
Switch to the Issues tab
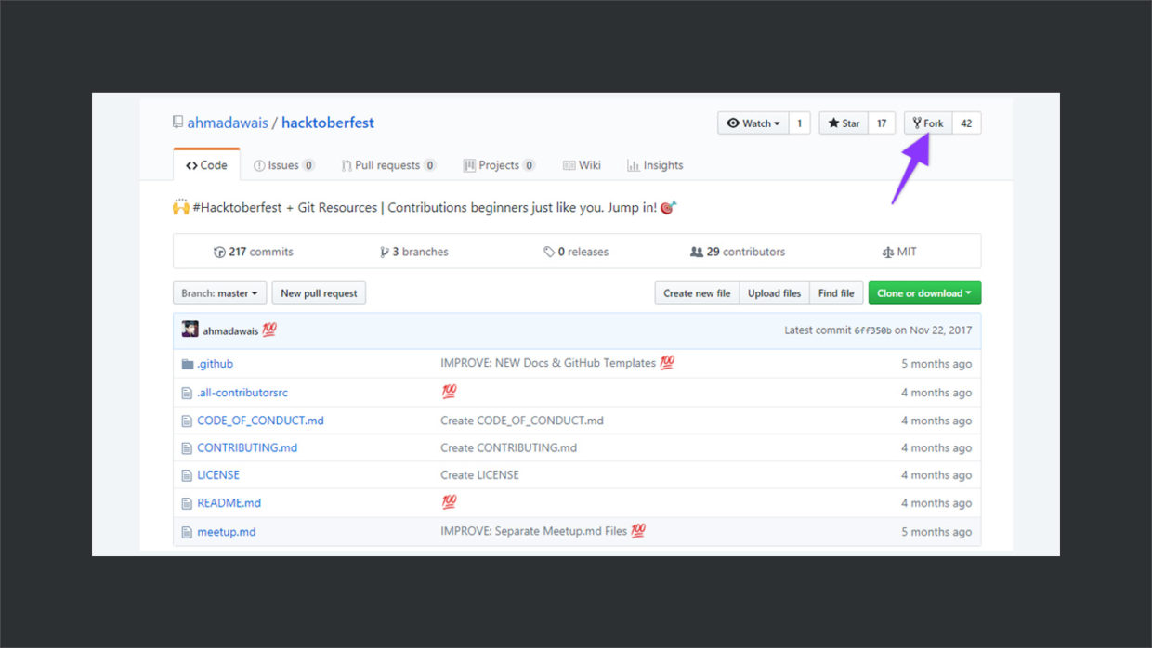pyautogui.click(x=284, y=164)
